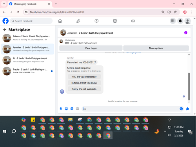Viewport: 196px width, 147px height.
Task: Show hidden system tray icons
Action: (x=165, y=131)
